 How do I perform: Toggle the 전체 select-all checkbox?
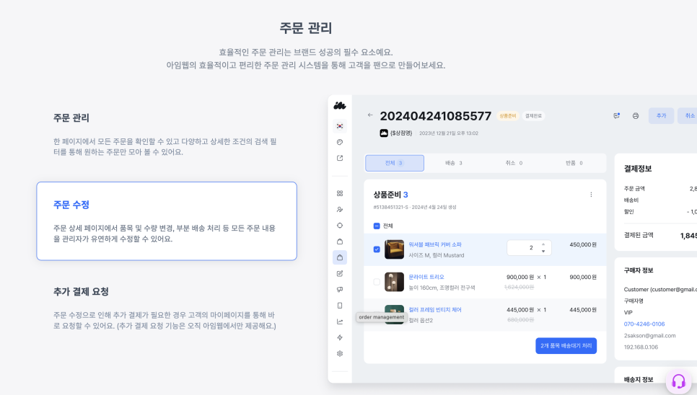(x=377, y=226)
